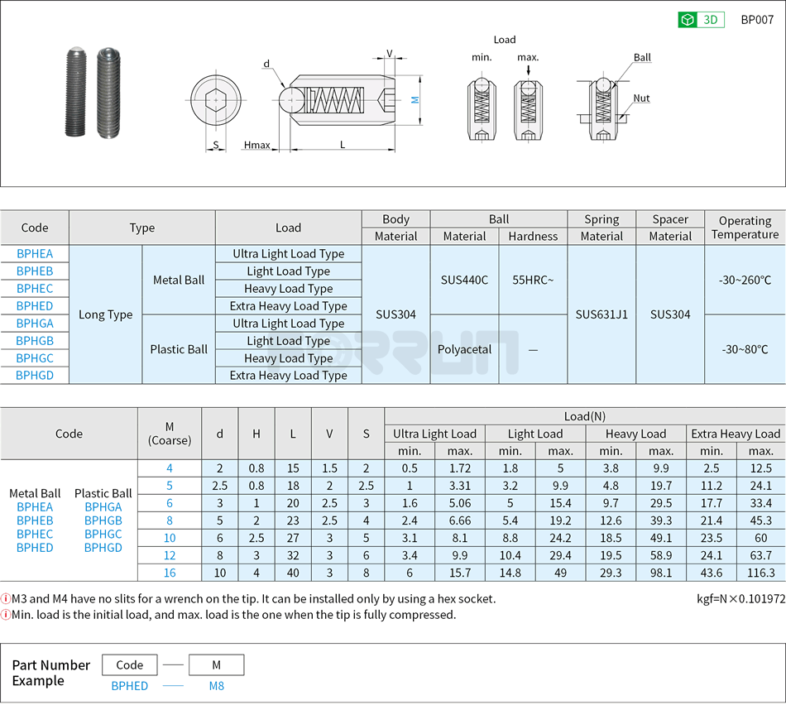Image resolution: width=786 pixels, height=705 pixels.
Task: Click the largest thread size 16 entry
Action: pyautogui.click(x=170, y=573)
